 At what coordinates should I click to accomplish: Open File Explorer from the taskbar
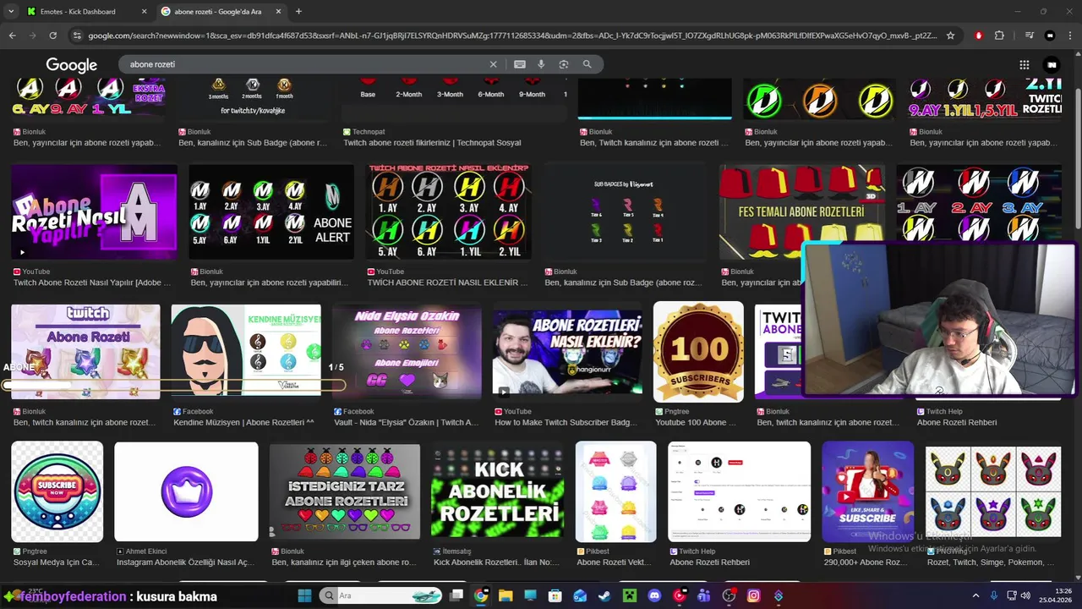click(505, 595)
